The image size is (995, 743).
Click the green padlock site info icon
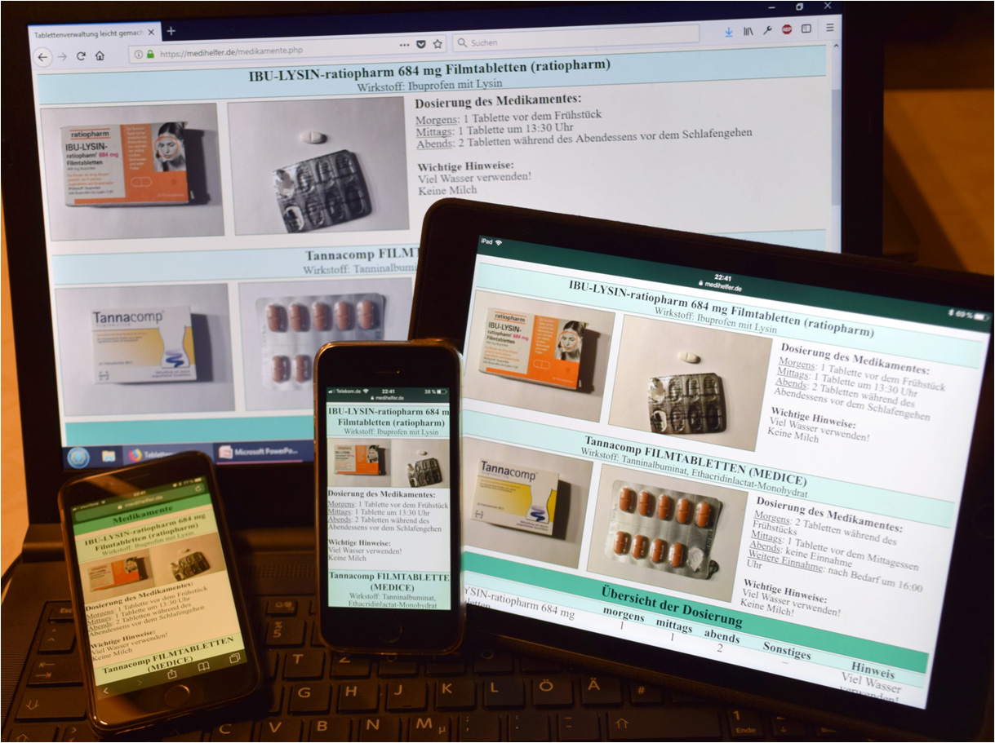tap(150, 55)
